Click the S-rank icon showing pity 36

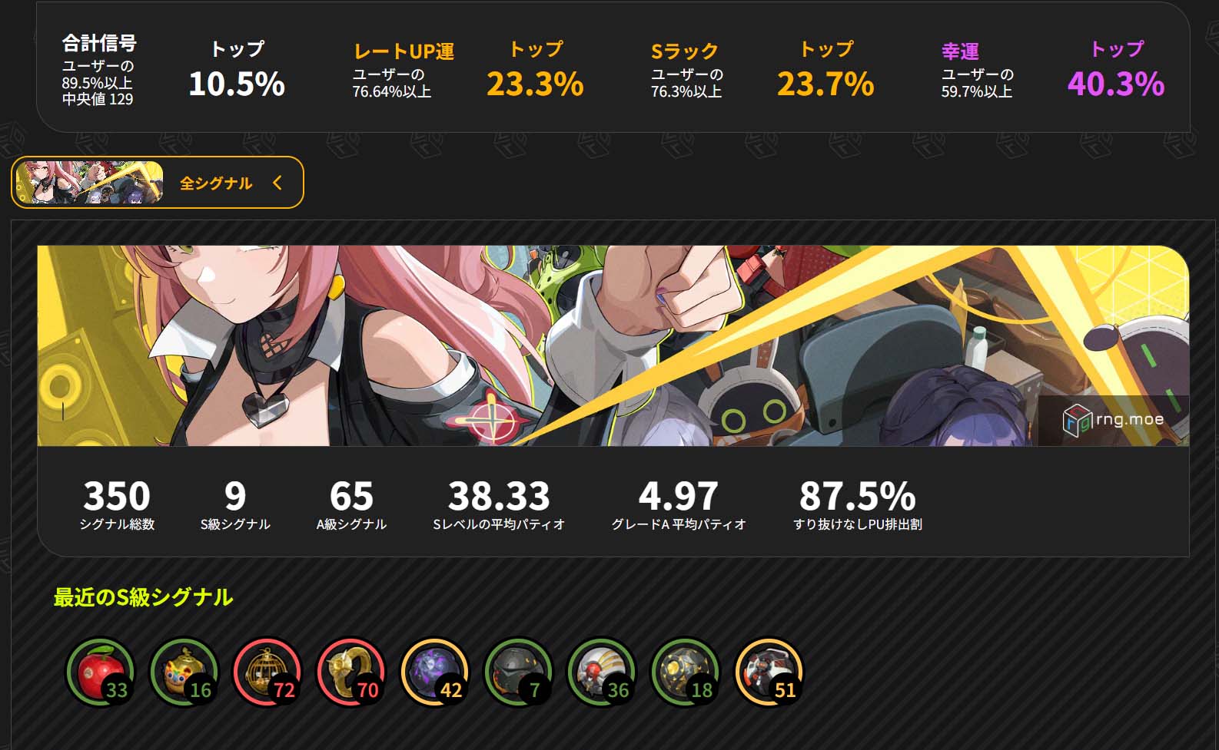pyautogui.click(x=603, y=672)
